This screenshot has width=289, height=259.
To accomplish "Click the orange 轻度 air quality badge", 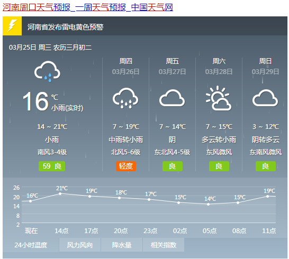I will [126, 166].
